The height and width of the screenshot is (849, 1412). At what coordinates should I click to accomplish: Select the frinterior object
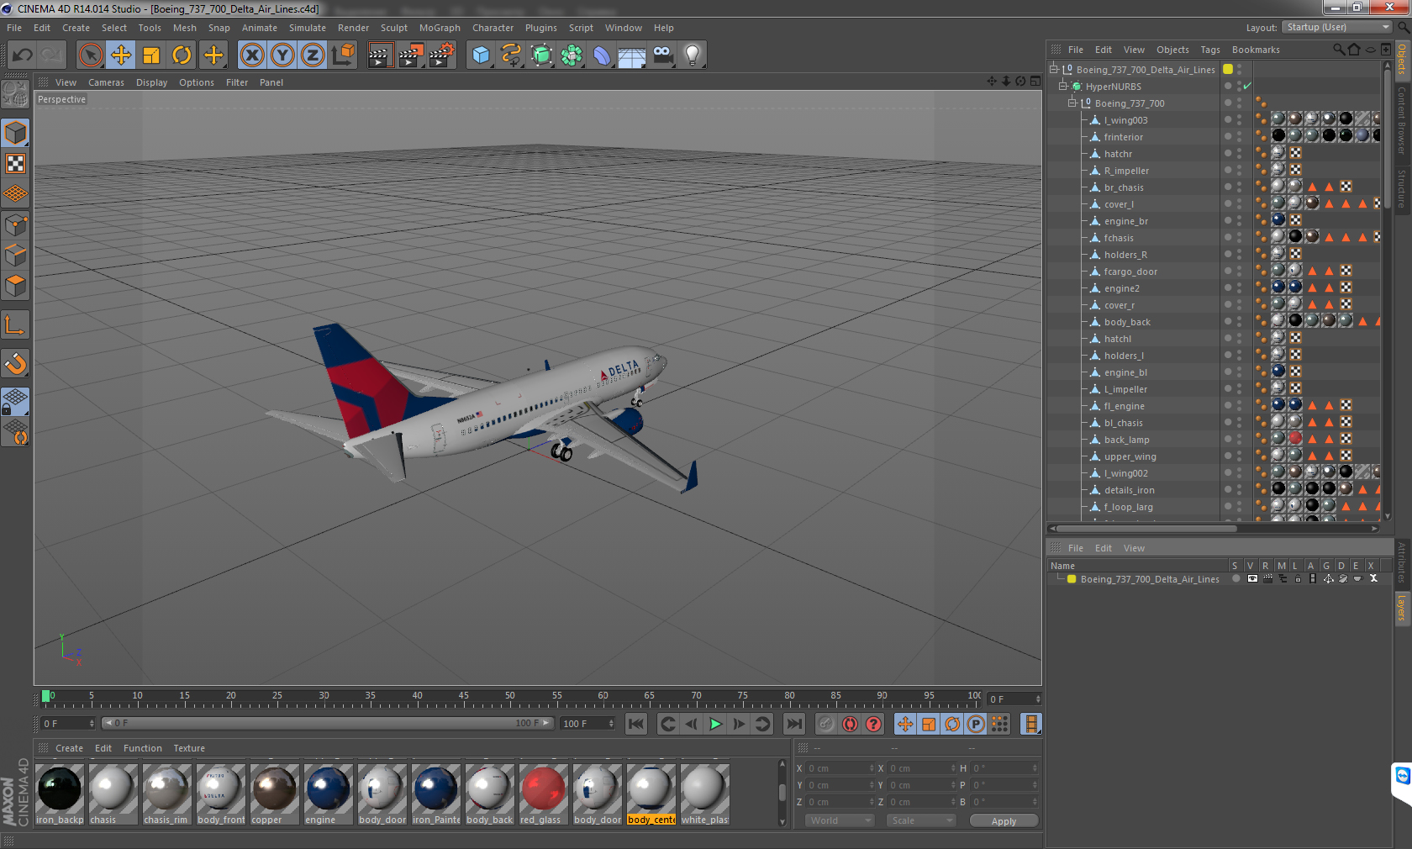coord(1123,137)
